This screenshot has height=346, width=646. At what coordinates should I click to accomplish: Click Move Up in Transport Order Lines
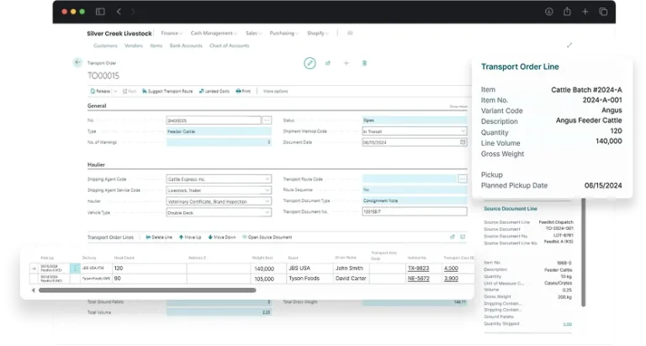[190, 237]
